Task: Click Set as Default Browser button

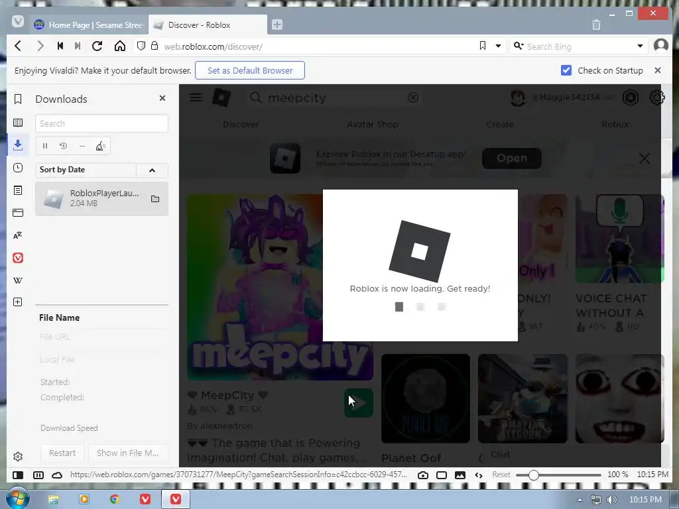Action: (250, 70)
